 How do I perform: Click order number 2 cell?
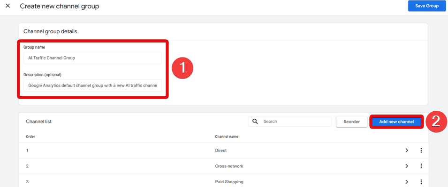[x=27, y=166]
